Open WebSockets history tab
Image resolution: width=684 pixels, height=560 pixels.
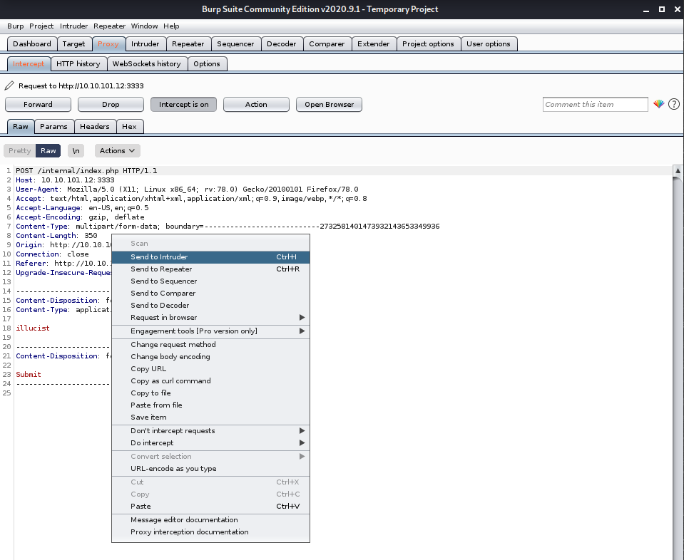(147, 64)
